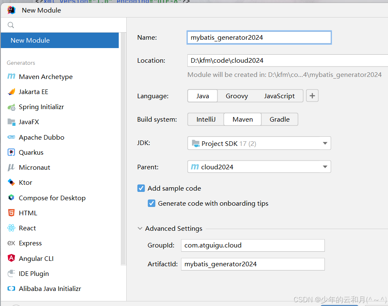
Task: Click the Quarkus icon
Action: [x=11, y=152]
